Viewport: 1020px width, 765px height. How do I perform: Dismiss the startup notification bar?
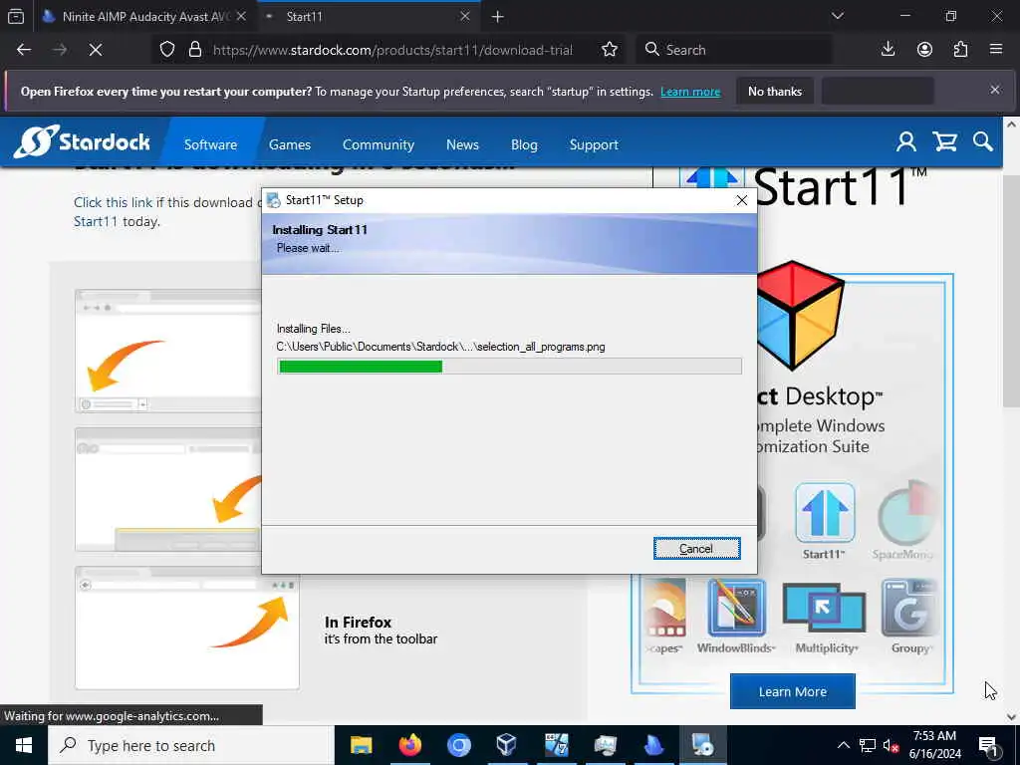[995, 91]
